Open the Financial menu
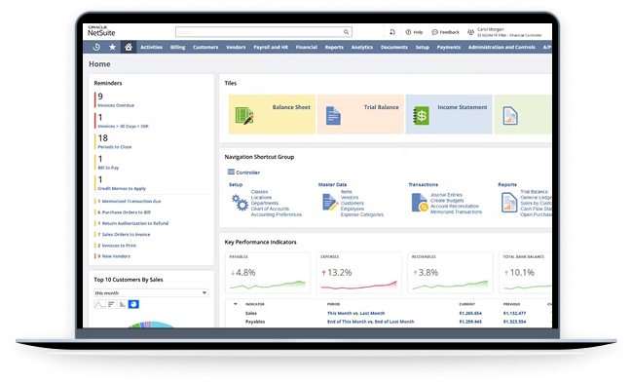 [x=307, y=47]
